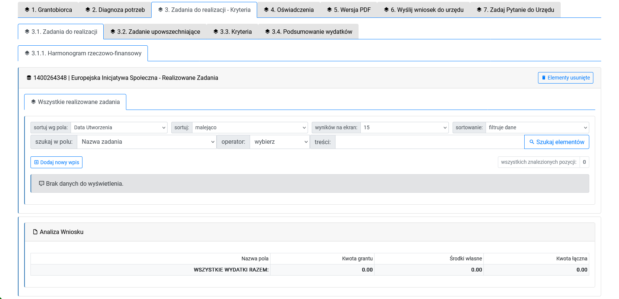Open 6. Wyślij wniosek do urzędu tab
This screenshot has width=619, height=299.
[424, 10]
